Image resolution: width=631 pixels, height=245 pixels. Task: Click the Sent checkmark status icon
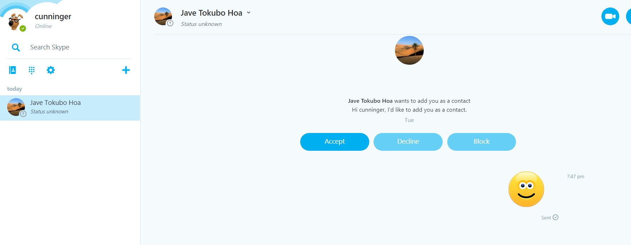pos(556,217)
